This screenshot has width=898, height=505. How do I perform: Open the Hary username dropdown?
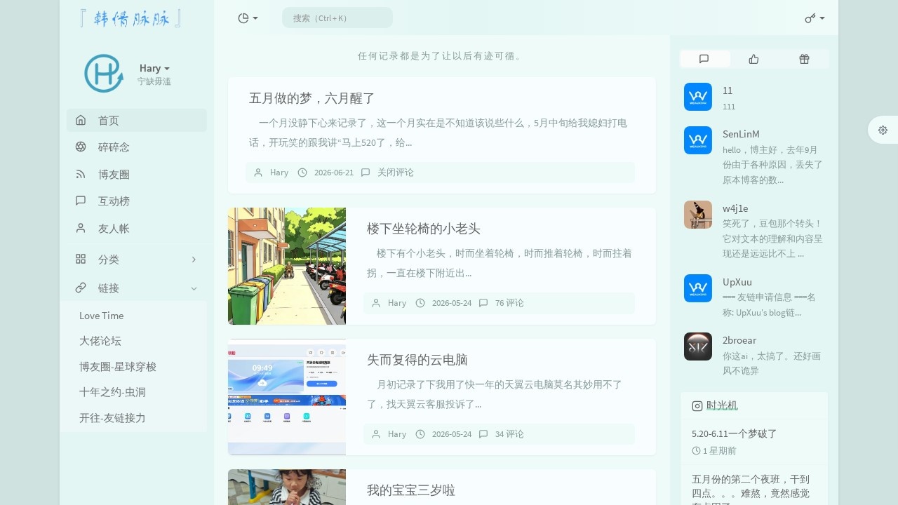click(154, 68)
